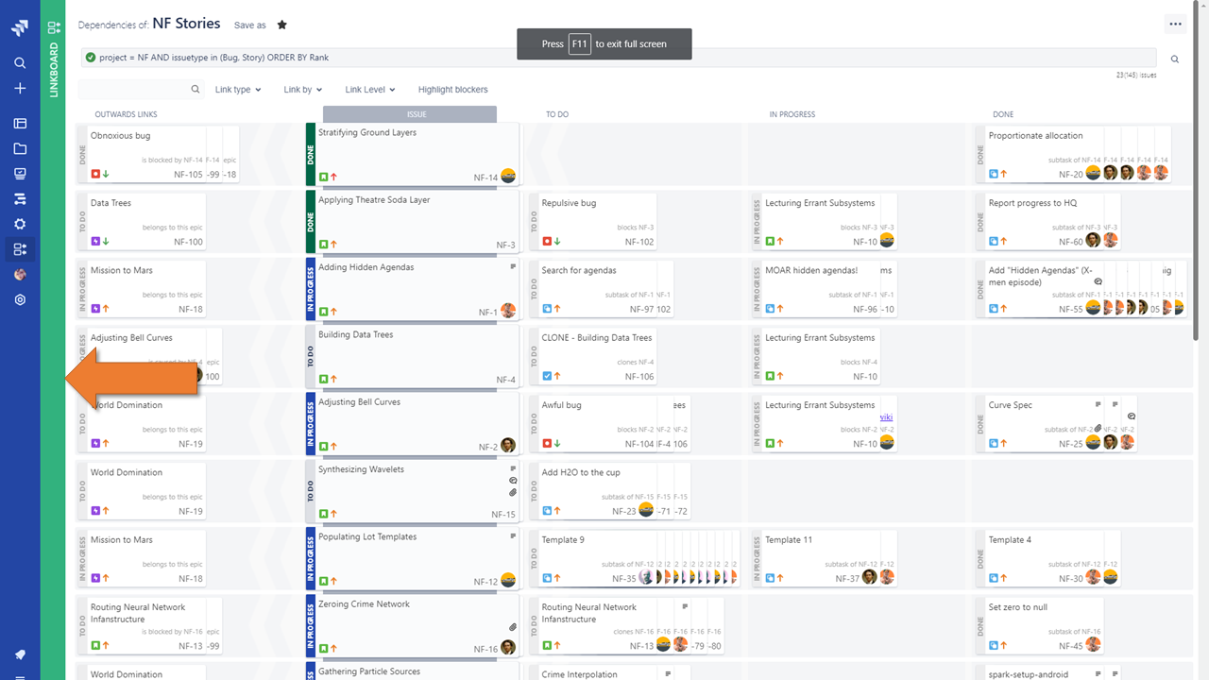1209x680 pixels.
Task: Select the DONE column header
Action: coord(1003,114)
